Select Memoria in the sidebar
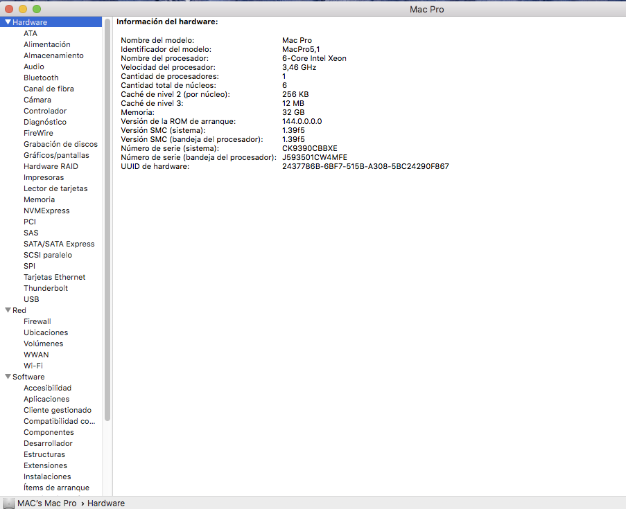Image resolution: width=626 pixels, height=509 pixels. (x=39, y=199)
